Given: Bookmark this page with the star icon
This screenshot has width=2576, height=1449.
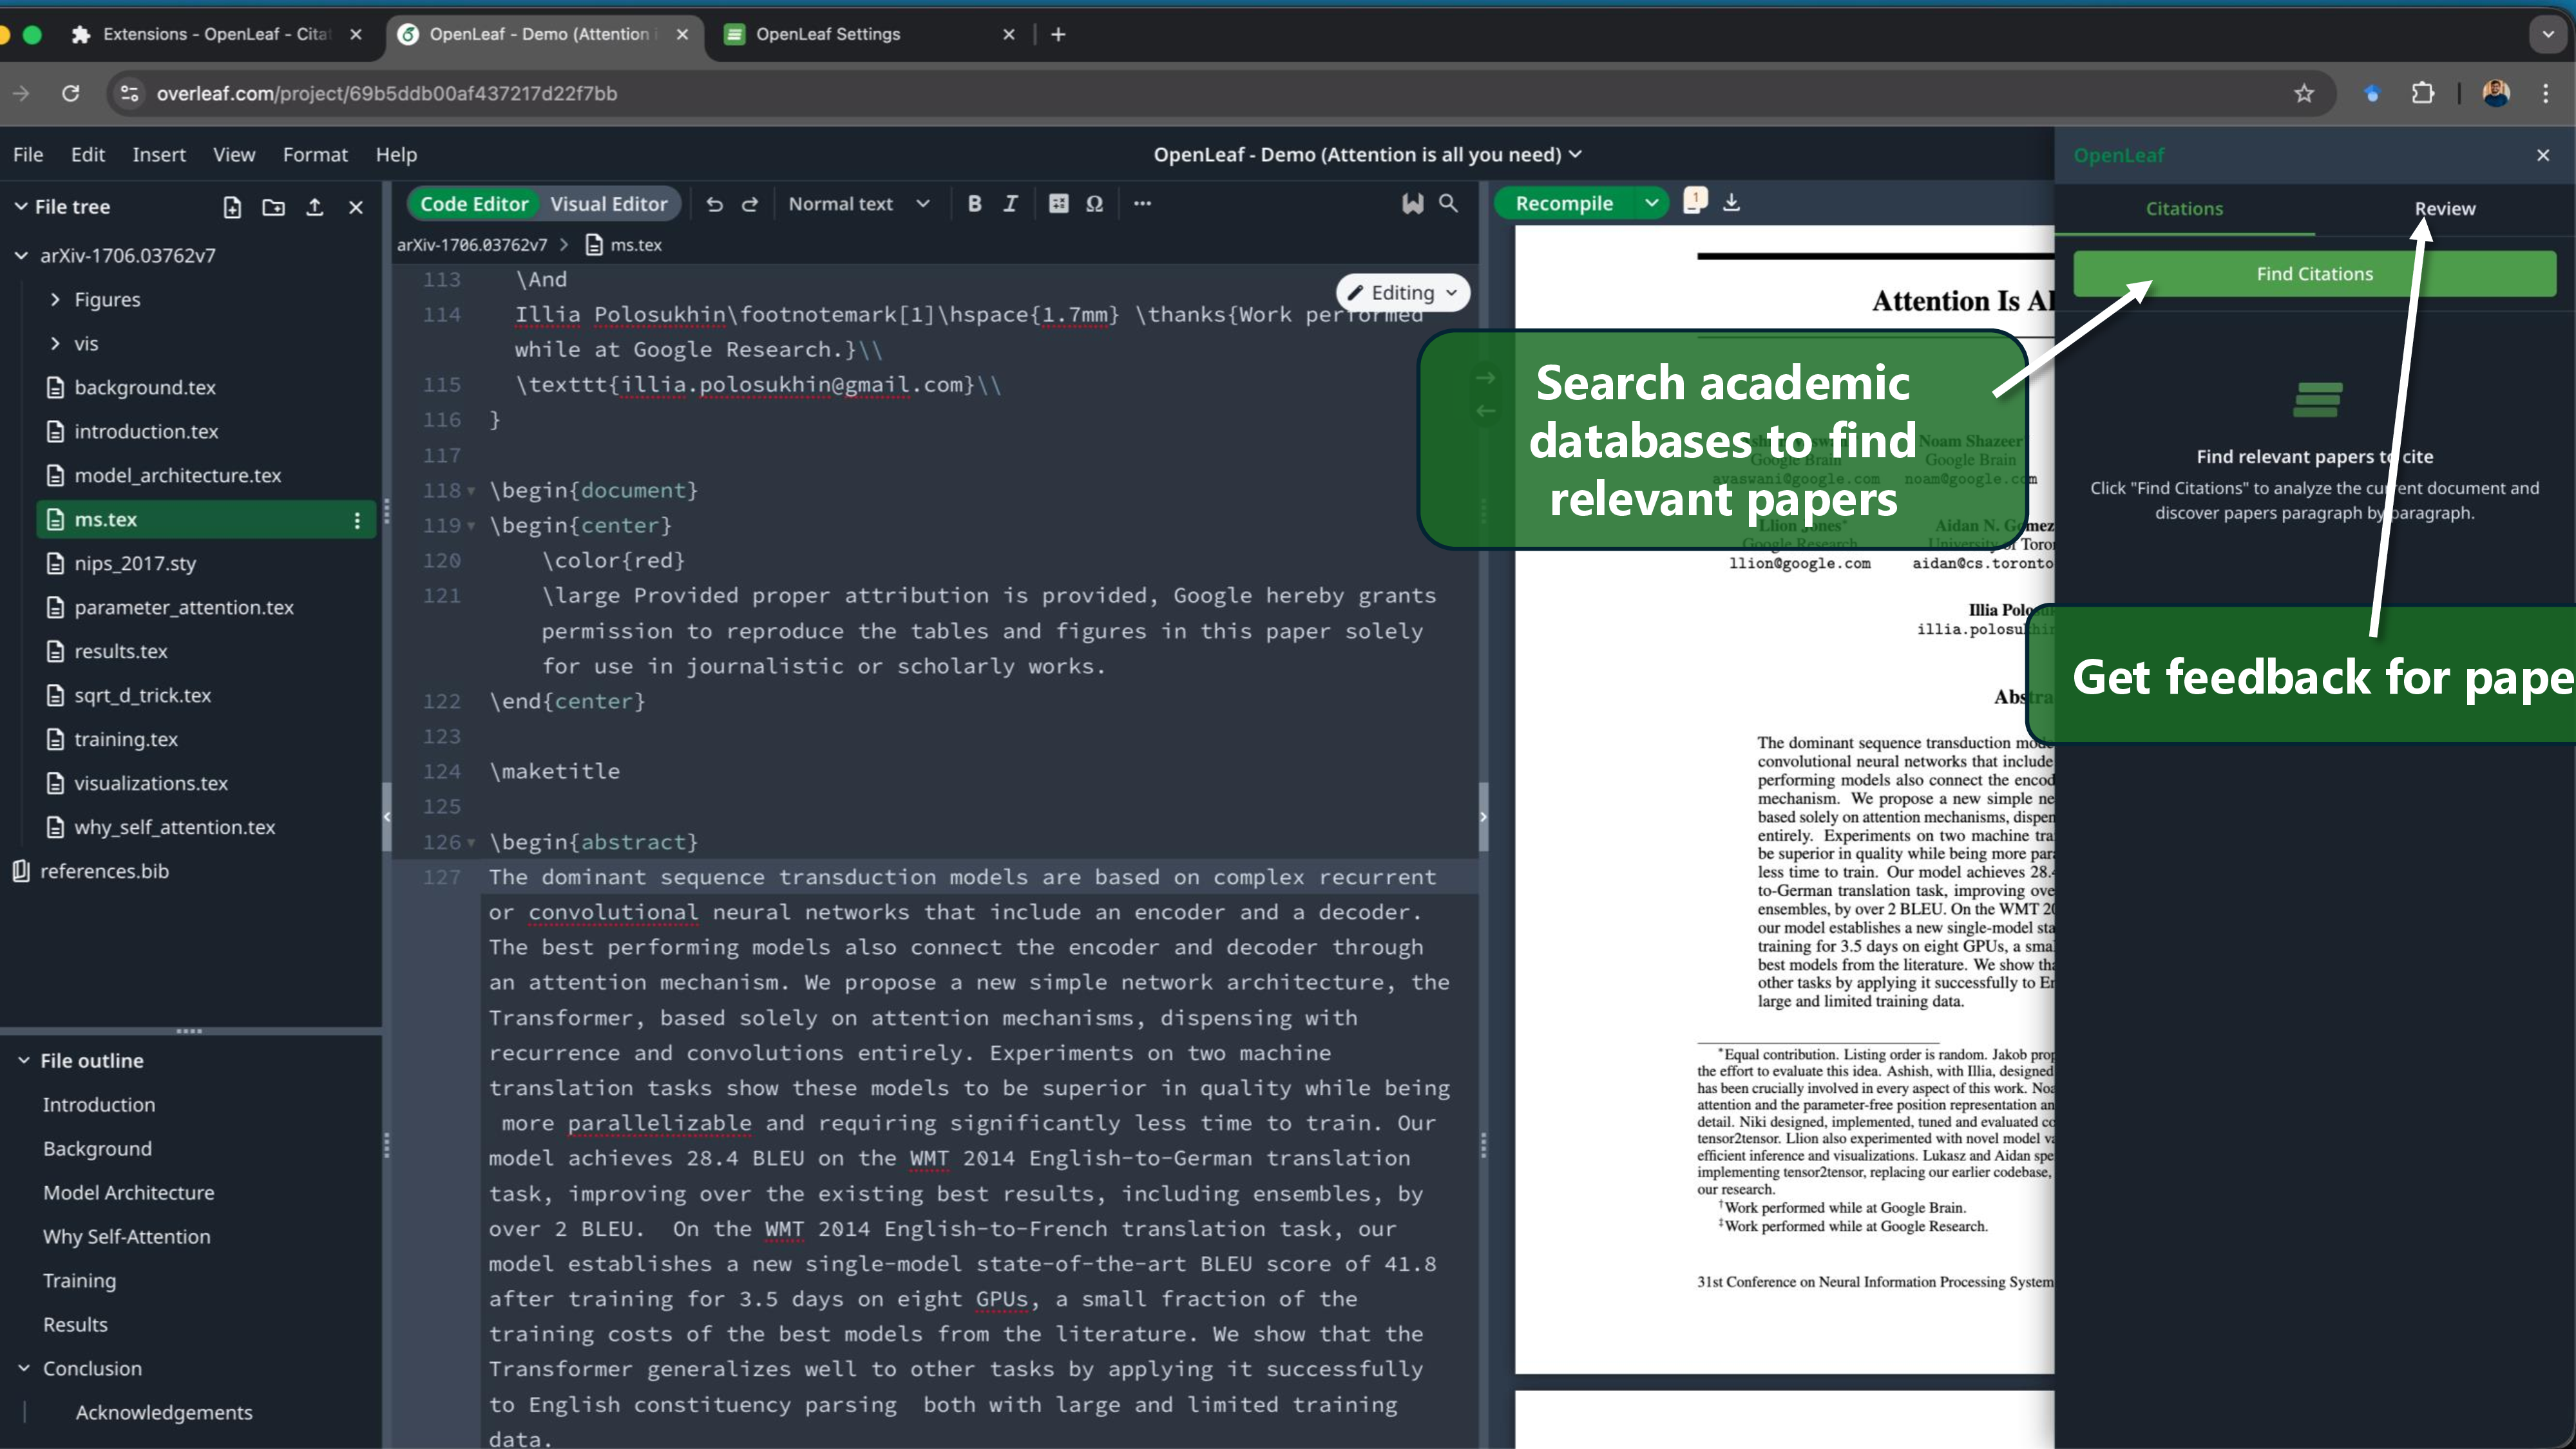Looking at the screenshot, I should click(x=2304, y=93).
